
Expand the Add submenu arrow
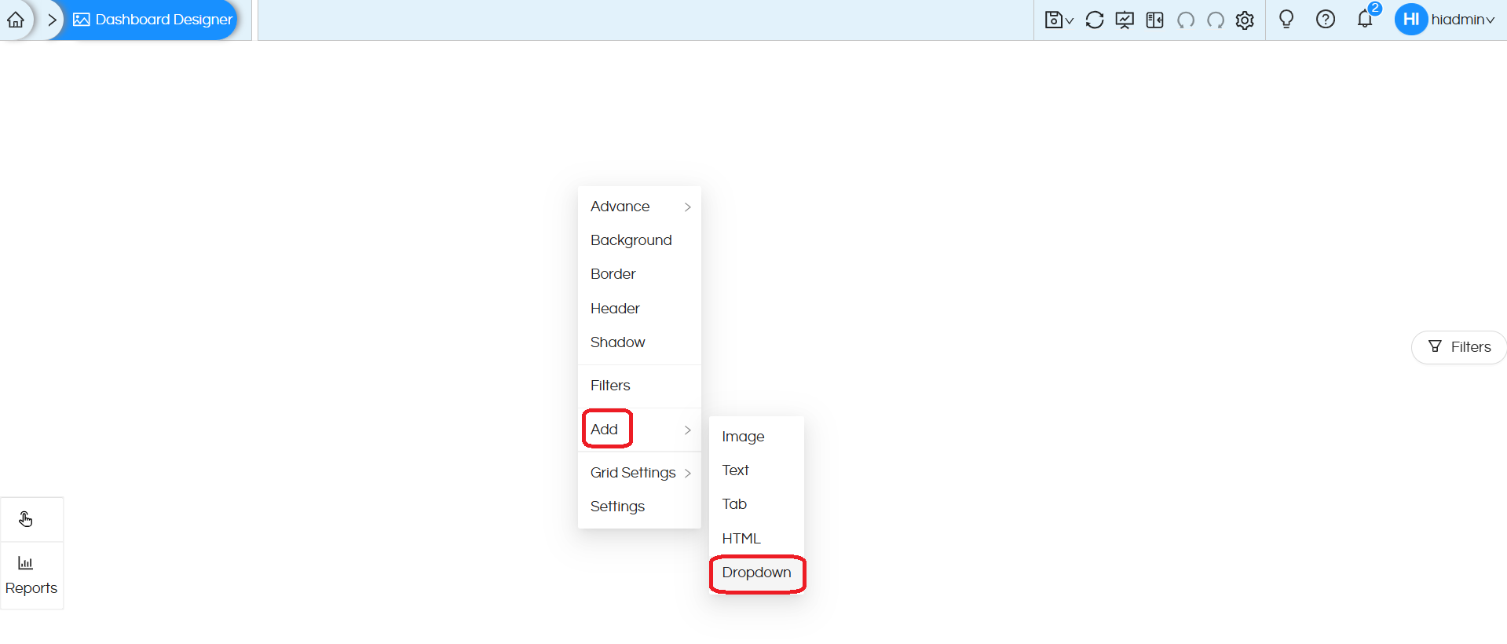click(x=688, y=430)
